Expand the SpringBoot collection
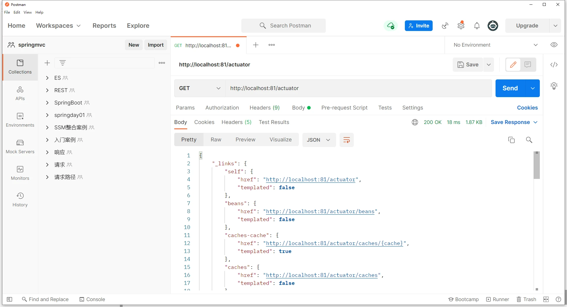Image resolution: width=567 pixels, height=307 pixels. 47,103
